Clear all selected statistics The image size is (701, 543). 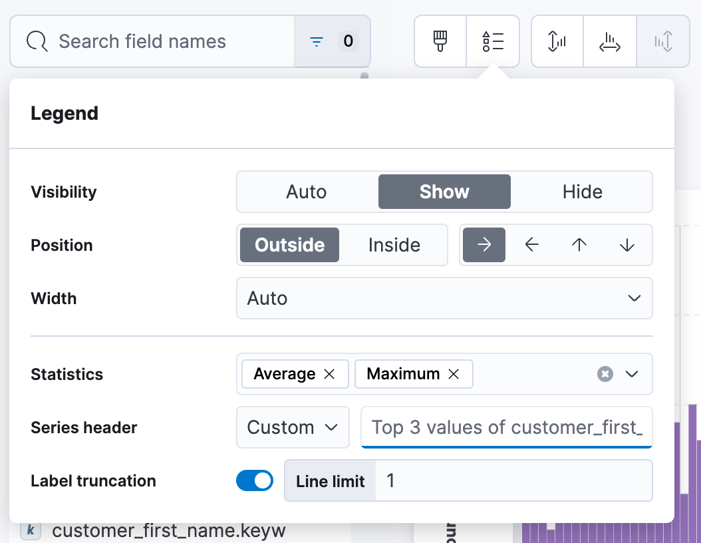605,374
